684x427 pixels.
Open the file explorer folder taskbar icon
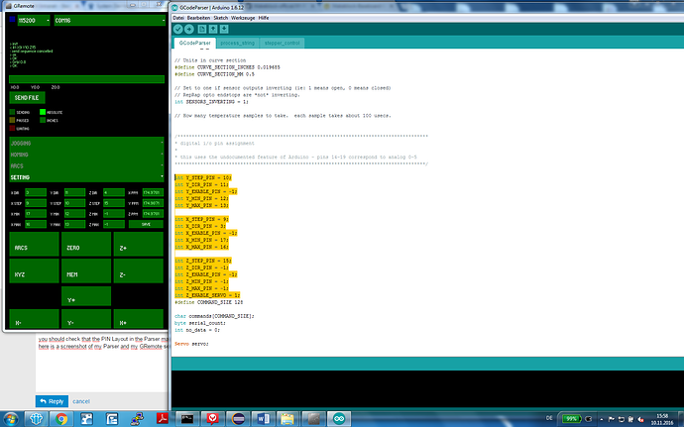[287, 419]
